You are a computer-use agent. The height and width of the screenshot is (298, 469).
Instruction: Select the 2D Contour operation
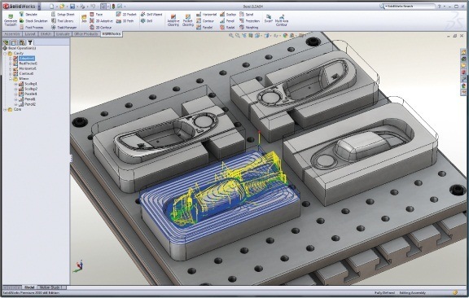point(101,27)
